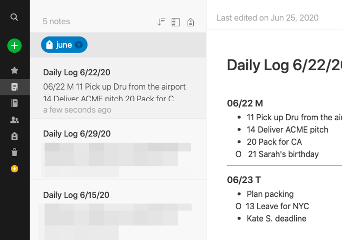Remove the june tag filter
The image size is (342, 240).
pyautogui.click(x=79, y=45)
